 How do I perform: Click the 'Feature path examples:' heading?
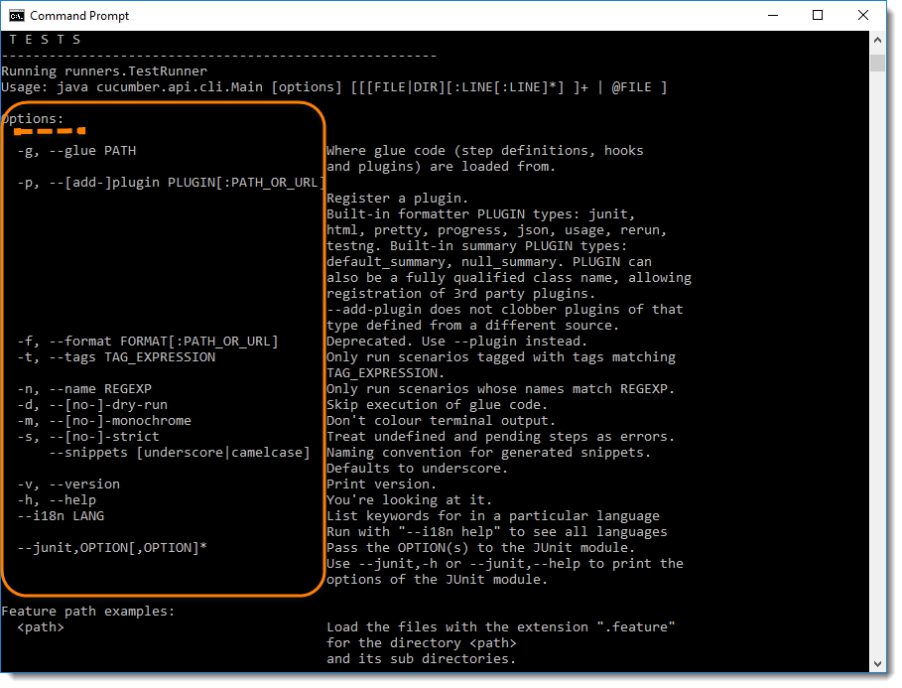[88, 612]
